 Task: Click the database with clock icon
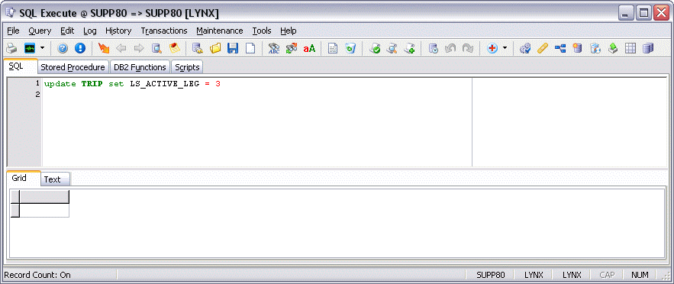(434, 49)
